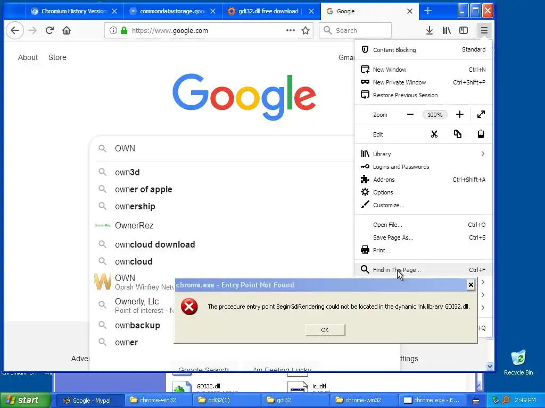The width and height of the screenshot is (545, 408).
Task: Close the gdi32.dll free download tab
Action: [311, 11]
